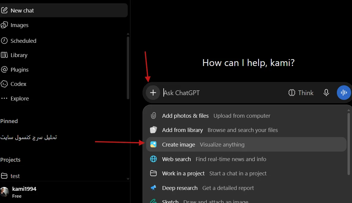Viewport: 352px width, 203px height.
Task: Click the paperclip Add photos icon
Action: [153, 116]
